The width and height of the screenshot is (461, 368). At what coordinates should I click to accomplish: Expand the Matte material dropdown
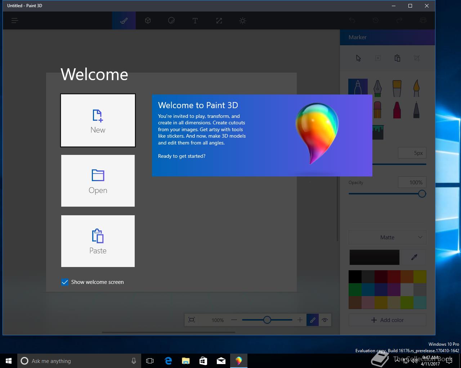click(388, 237)
